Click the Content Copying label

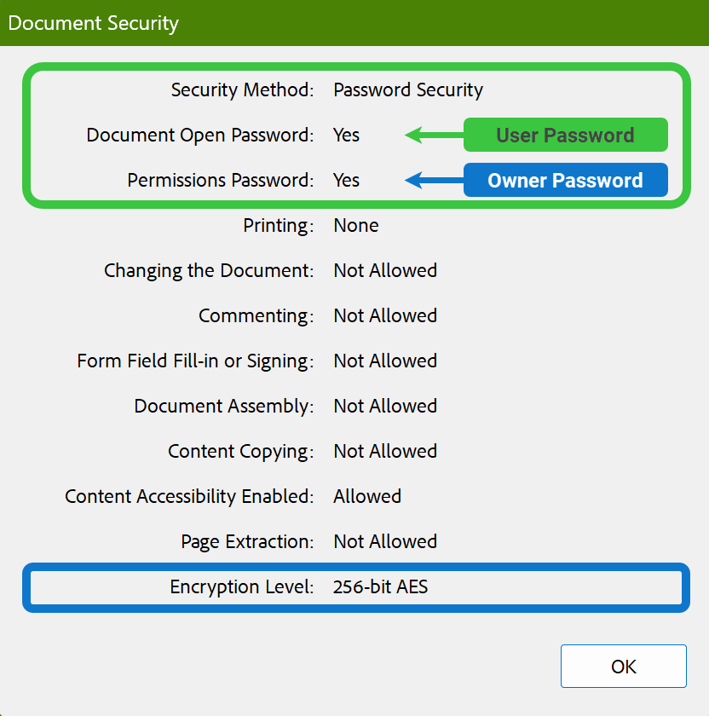pyautogui.click(x=241, y=451)
